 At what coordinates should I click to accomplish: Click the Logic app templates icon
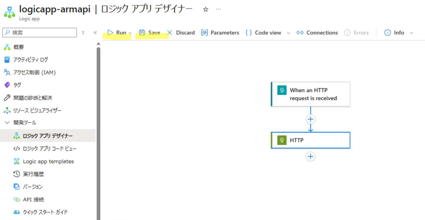click(x=17, y=162)
